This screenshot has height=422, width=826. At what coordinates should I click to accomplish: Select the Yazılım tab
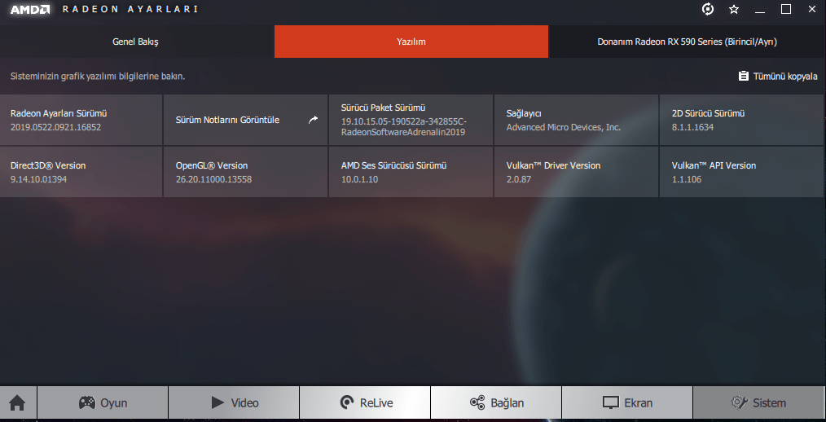411,42
